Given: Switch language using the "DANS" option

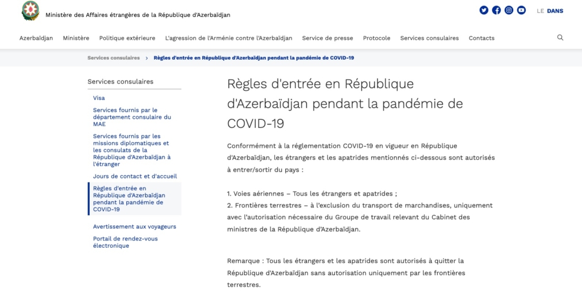Looking at the screenshot, I should 555,11.
